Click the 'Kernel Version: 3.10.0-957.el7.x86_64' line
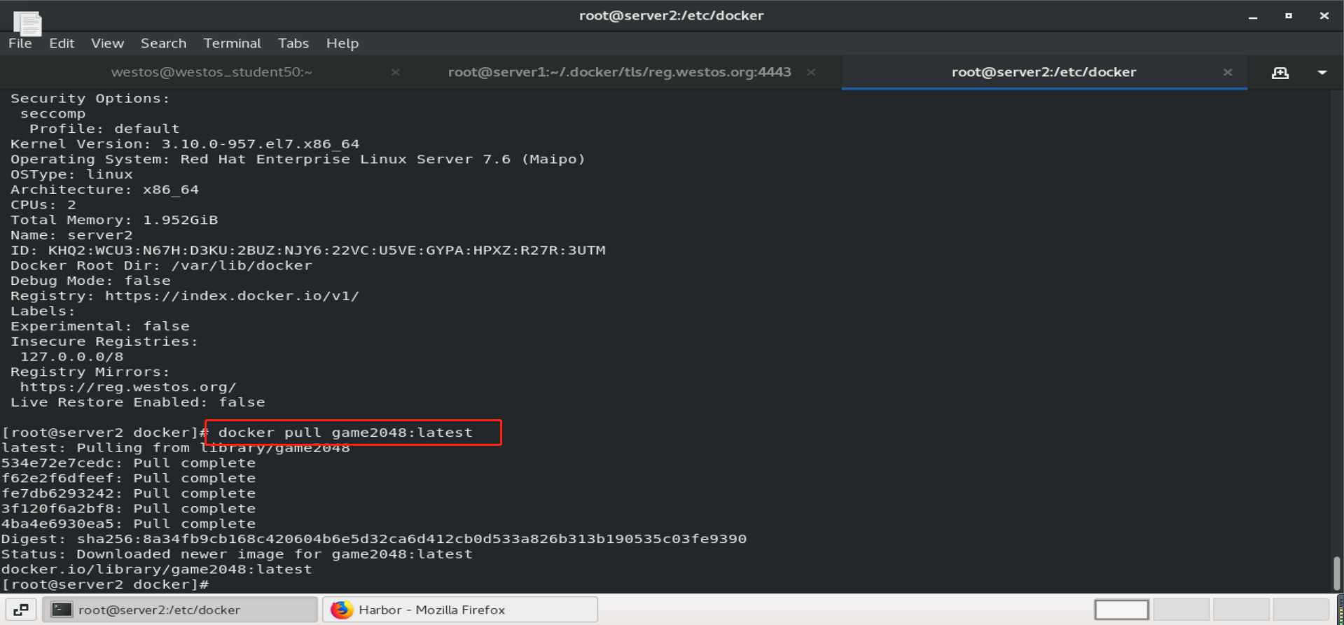Viewport: 1344px width, 625px height. 185,144
